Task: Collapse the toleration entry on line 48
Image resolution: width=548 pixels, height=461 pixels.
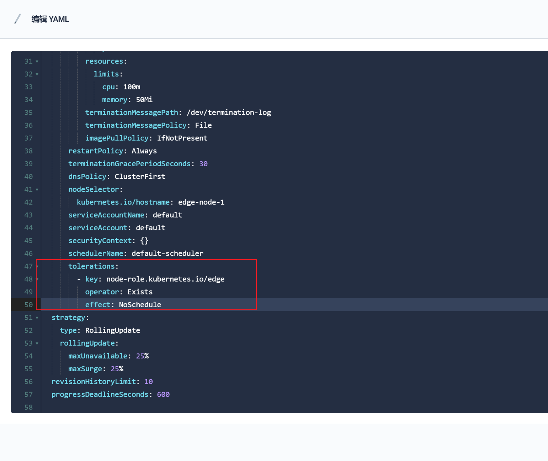Action: (x=37, y=279)
